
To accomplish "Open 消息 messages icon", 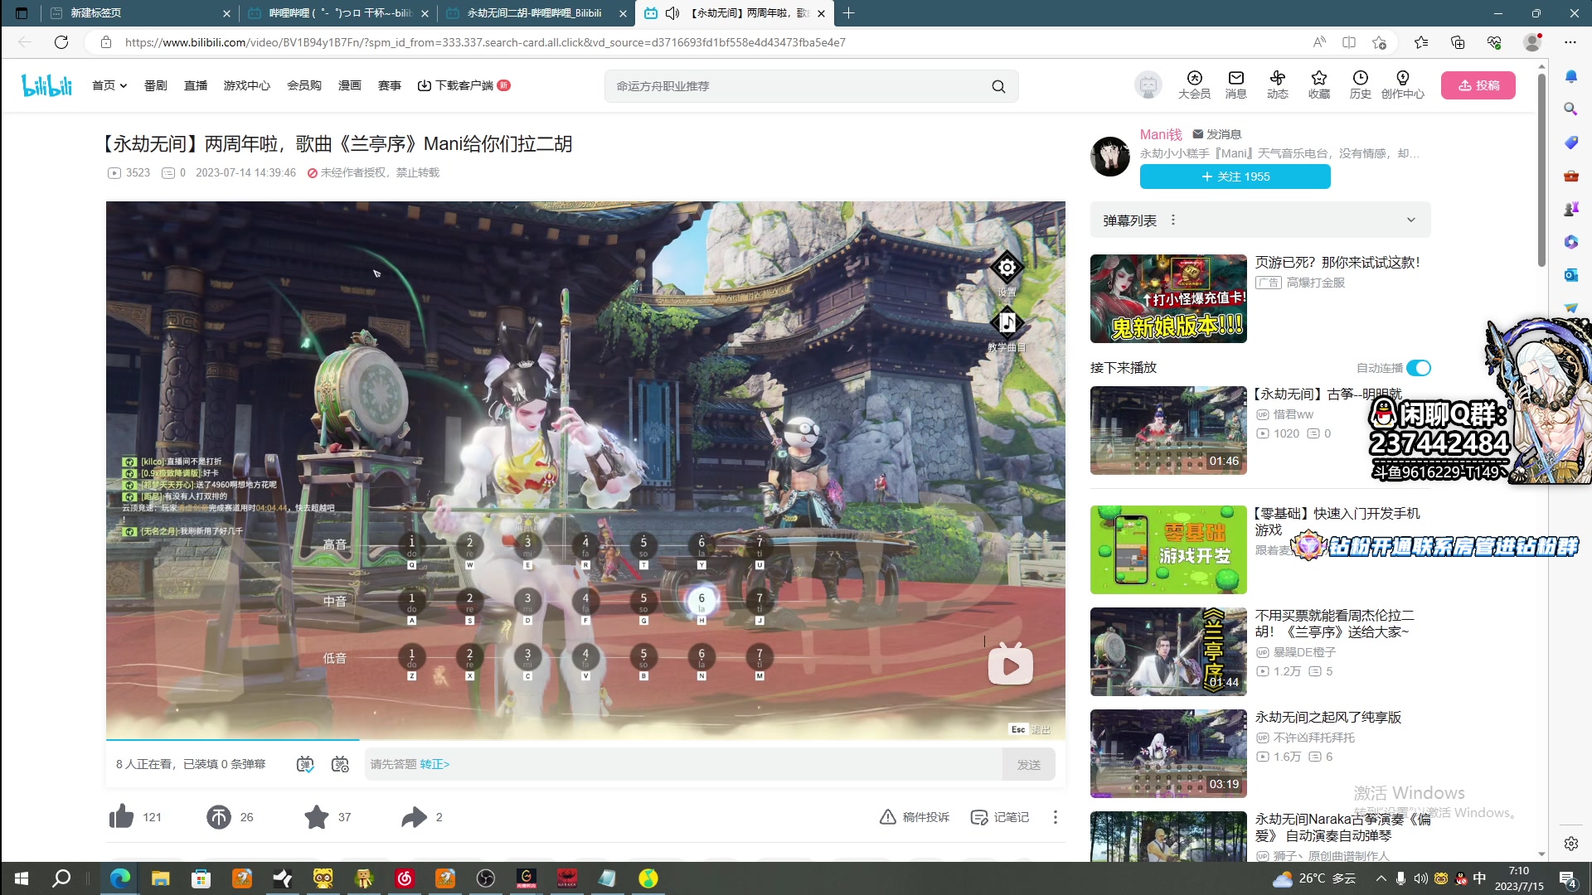I will [x=1236, y=85].
